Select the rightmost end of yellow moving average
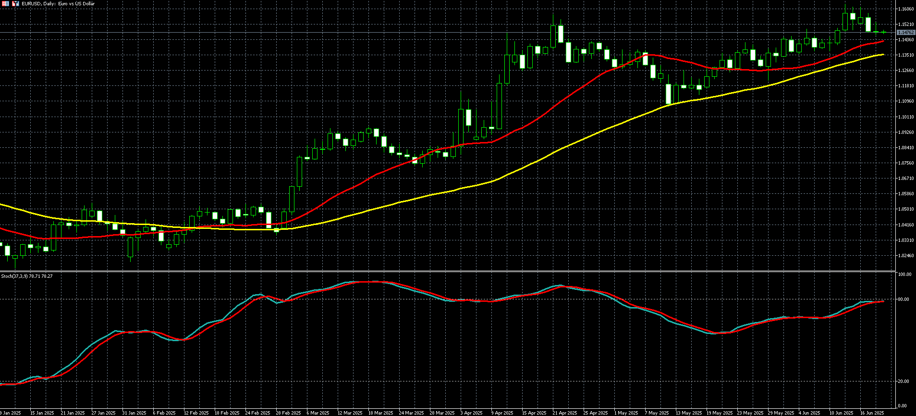 883,55
